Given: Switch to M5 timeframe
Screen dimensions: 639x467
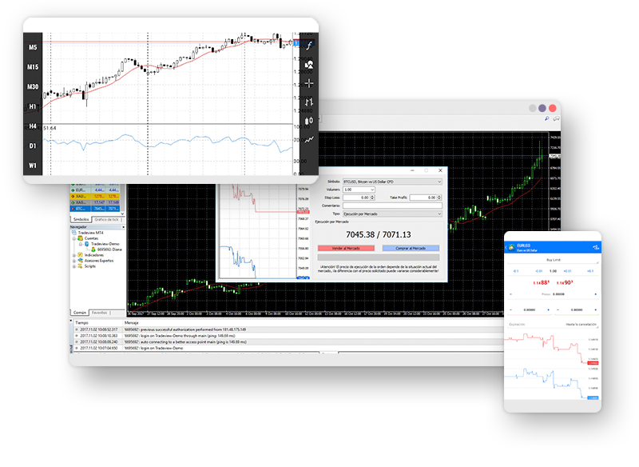Looking at the screenshot, I should point(33,47).
